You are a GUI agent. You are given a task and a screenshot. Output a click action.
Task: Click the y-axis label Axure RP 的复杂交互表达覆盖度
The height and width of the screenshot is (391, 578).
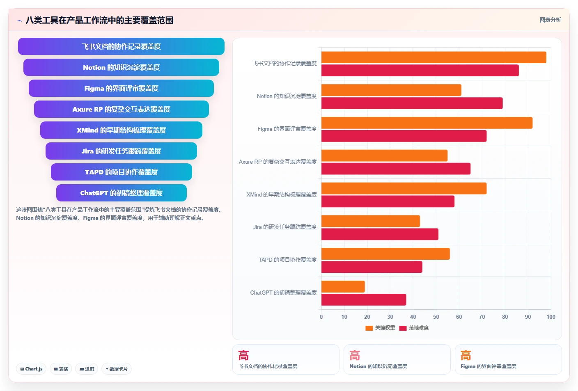[x=278, y=162]
